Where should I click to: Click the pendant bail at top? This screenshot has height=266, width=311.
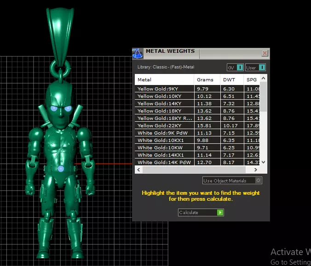click(x=60, y=37)
